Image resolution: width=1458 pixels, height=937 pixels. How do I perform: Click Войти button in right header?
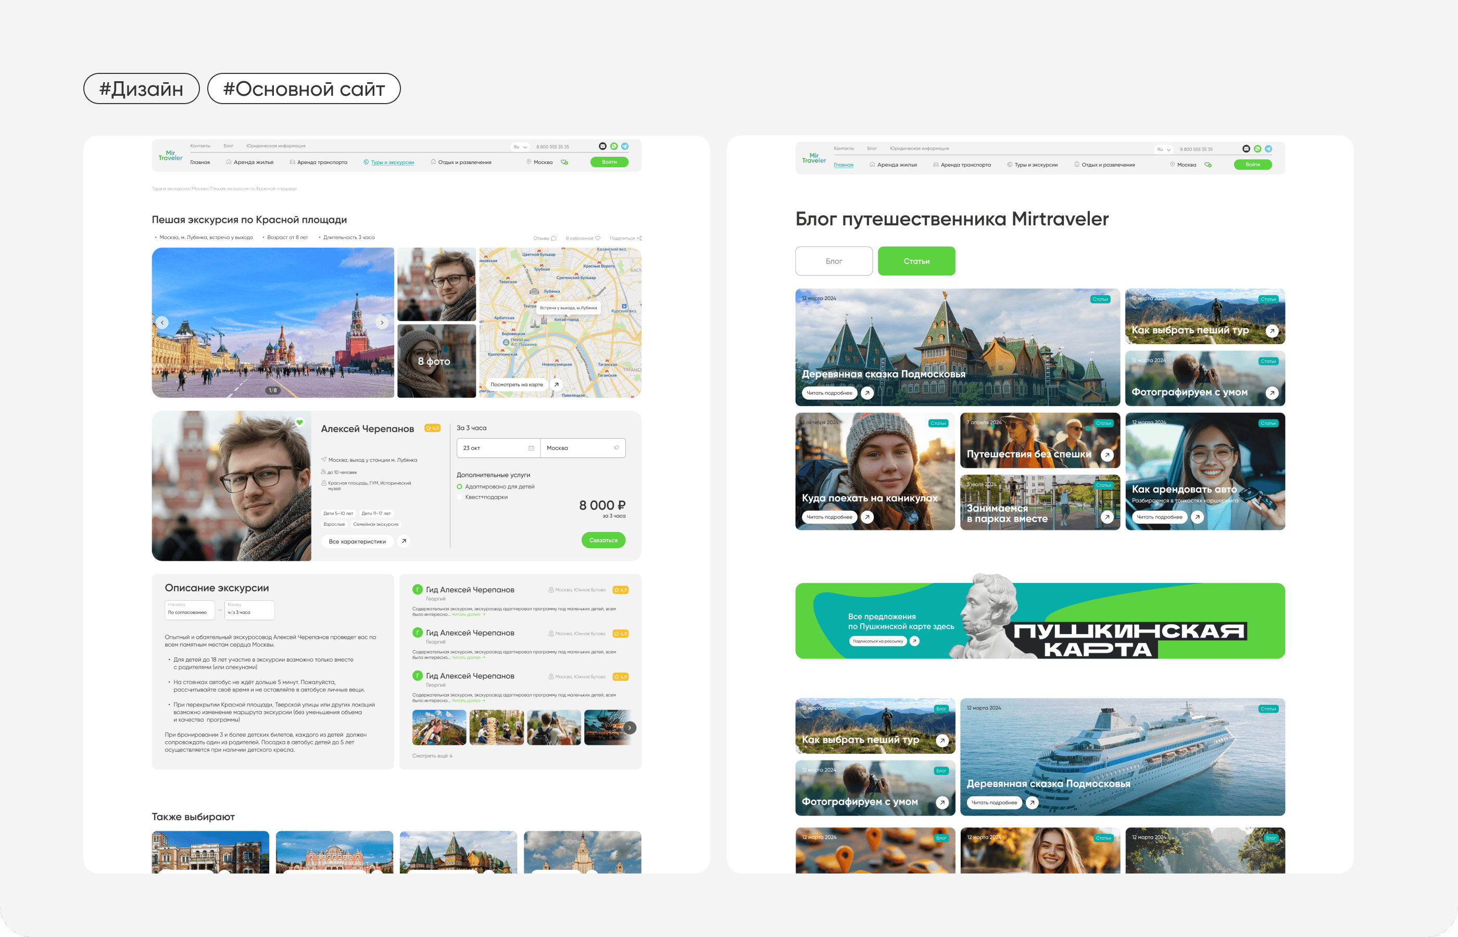[x=1252, y=164]
